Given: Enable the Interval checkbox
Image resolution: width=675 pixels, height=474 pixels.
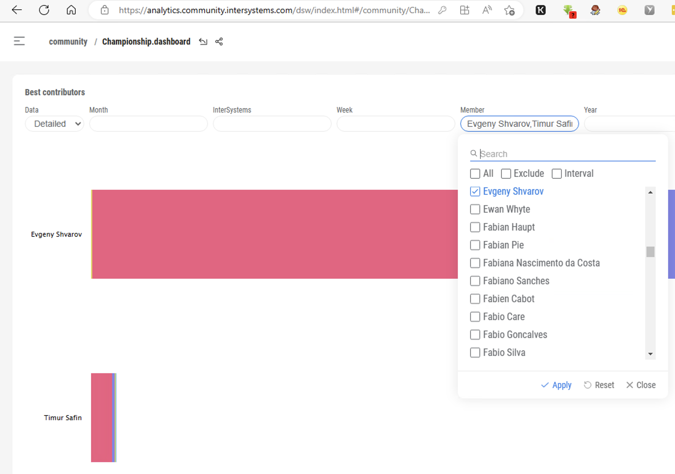Looking at the screenshot, I should (557, 174).
